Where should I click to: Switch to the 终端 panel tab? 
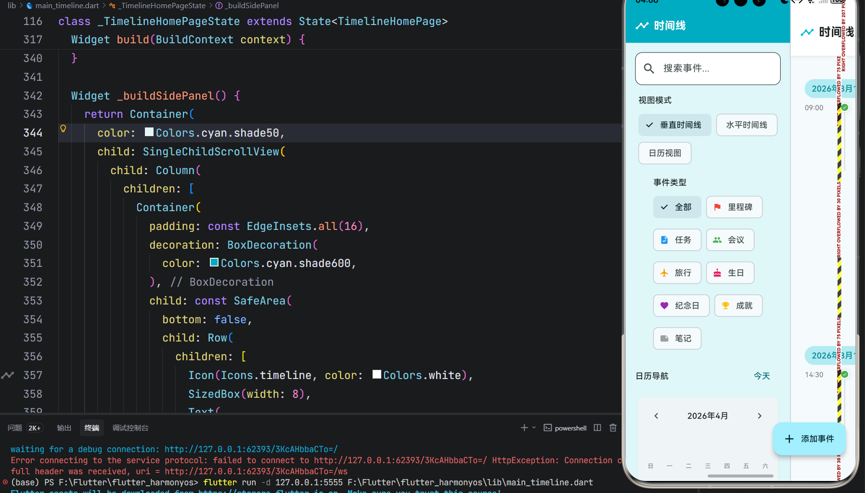coord(92,428)
